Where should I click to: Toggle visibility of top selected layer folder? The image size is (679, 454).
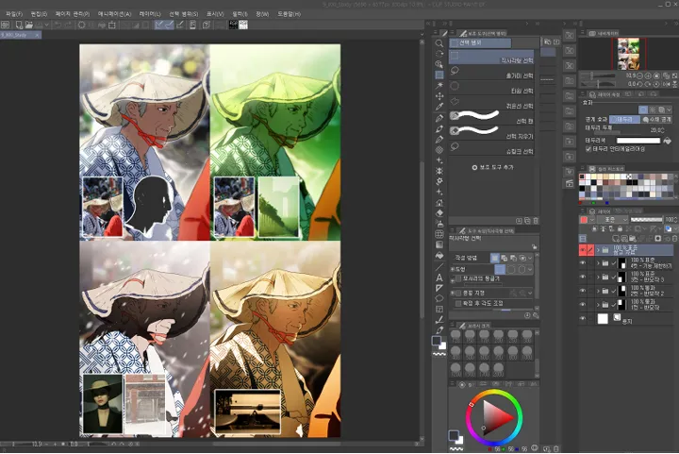(583, 250)
